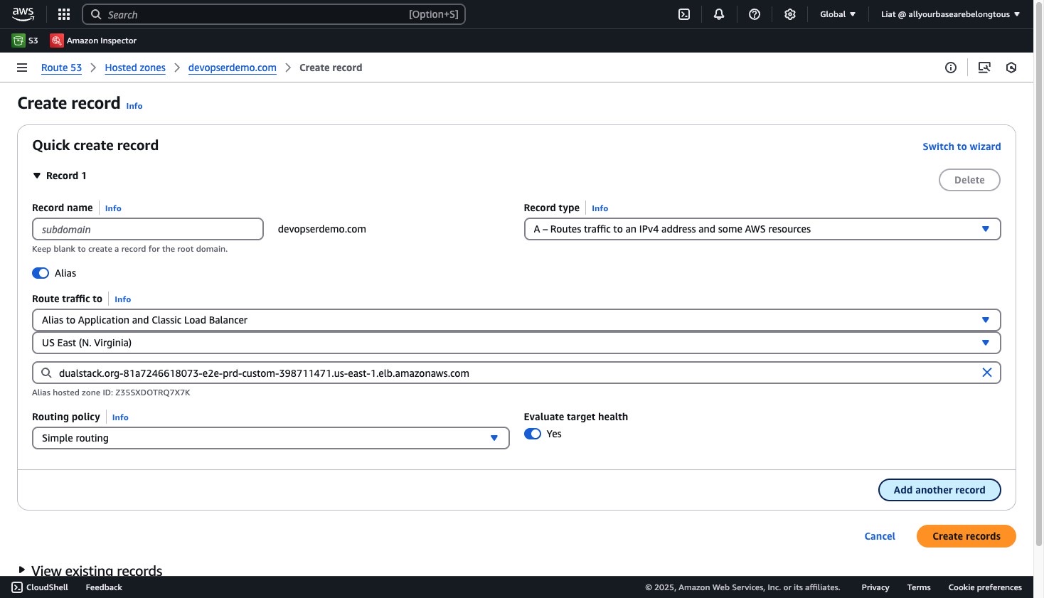Open Cookie preferences in the footer
Screen dimensions: 1044x598
click(x=985, y=587)
